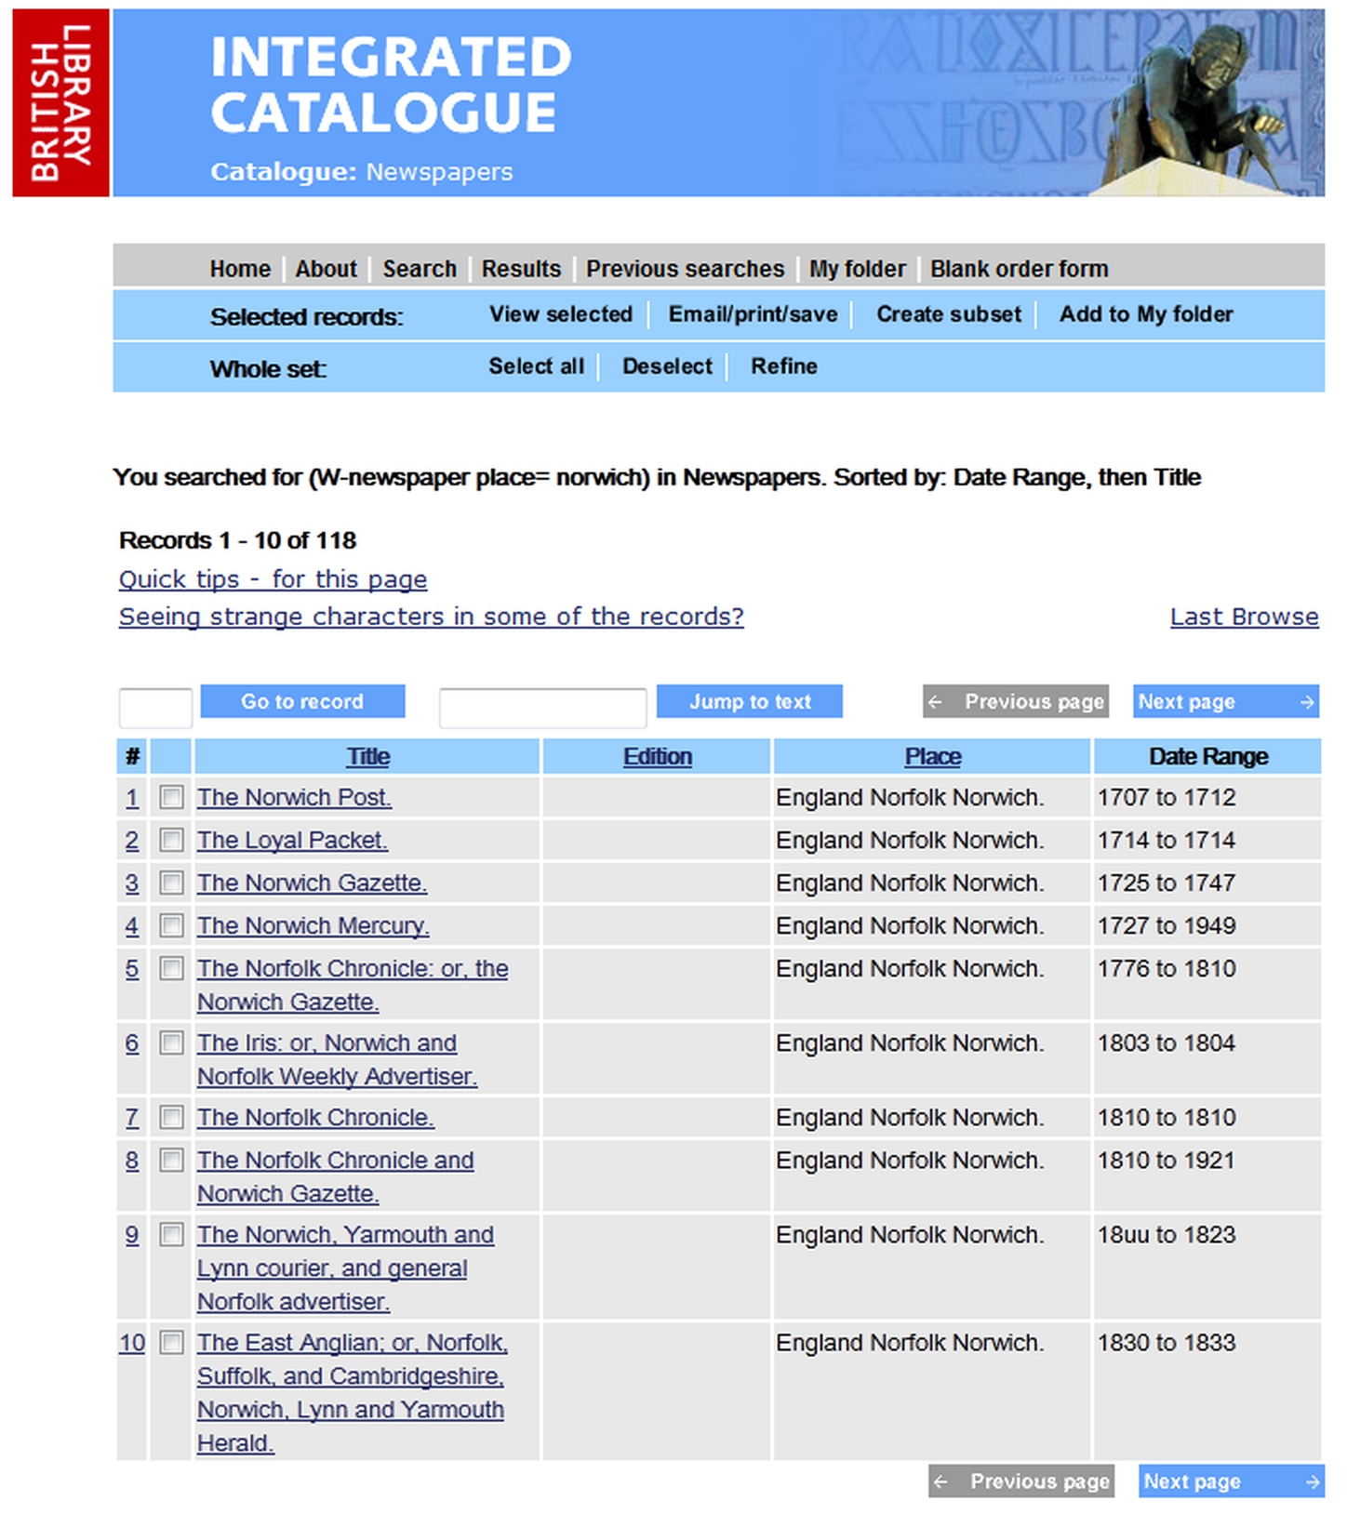Click Email/print/save option
The height and width of the screenshot is (1514, 1347).
pos(753,314)
